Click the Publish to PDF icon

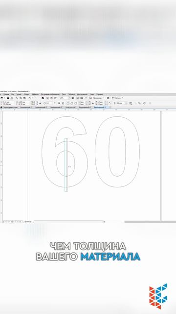click(55, 98)
